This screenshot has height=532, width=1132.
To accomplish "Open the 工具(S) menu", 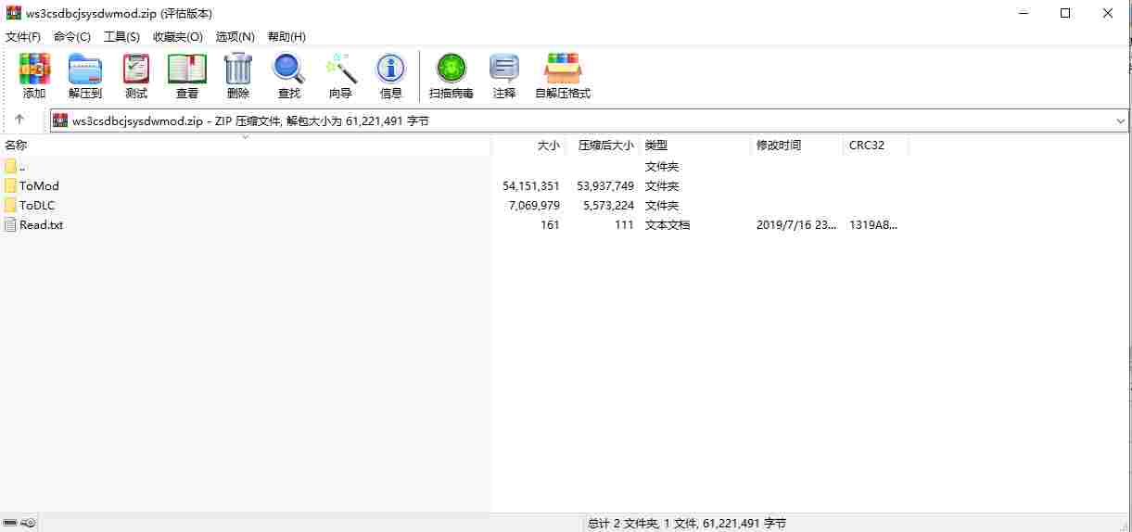I will coord(121,36).
